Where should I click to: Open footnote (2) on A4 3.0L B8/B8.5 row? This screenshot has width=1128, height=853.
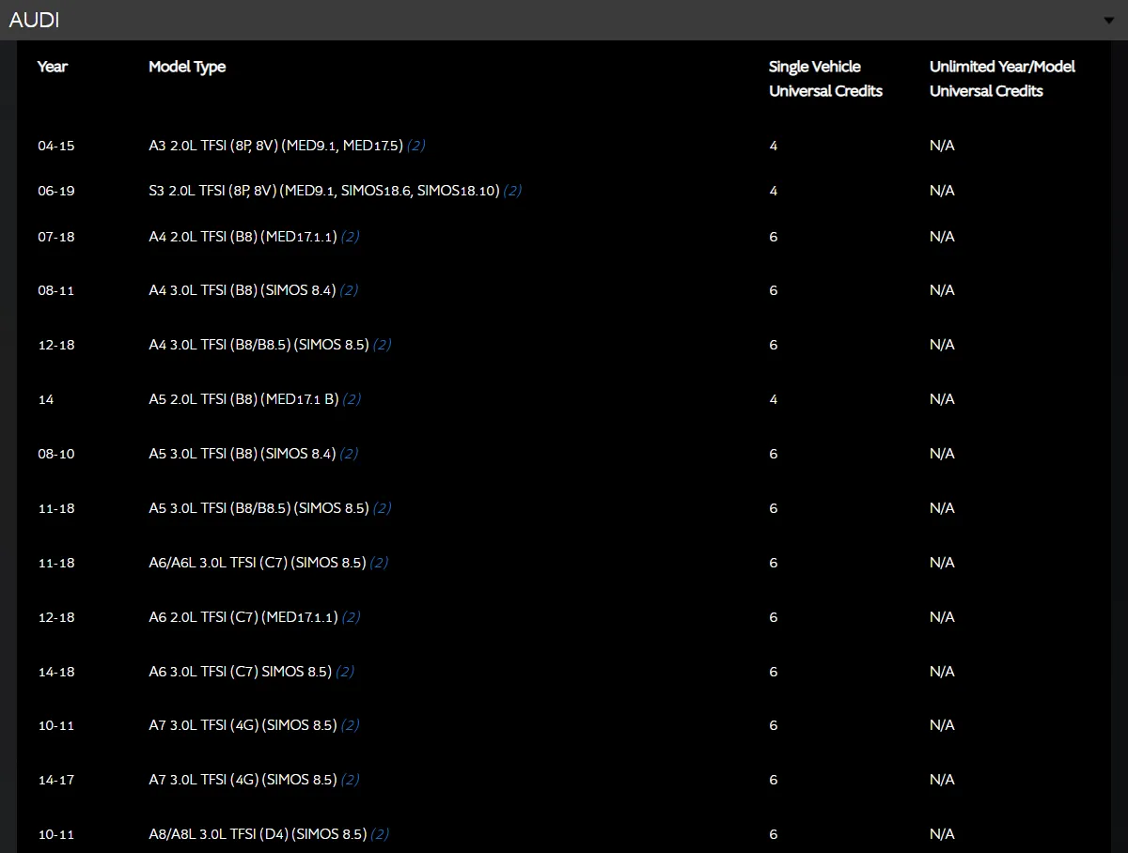382,345
